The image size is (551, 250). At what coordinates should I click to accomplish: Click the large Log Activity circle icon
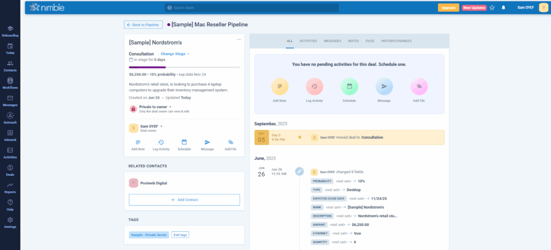coord(314,87)
